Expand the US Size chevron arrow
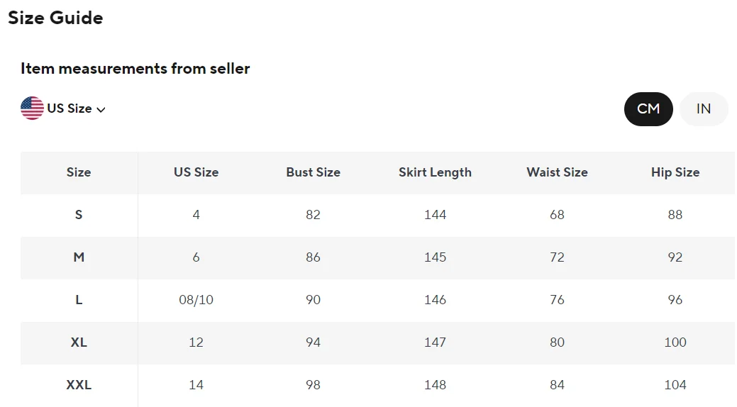 pos(101,109)
